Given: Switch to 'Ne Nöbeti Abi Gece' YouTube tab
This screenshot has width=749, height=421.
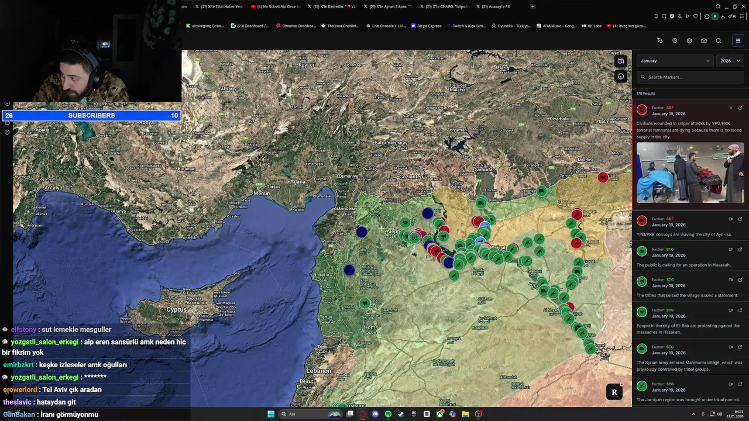Looking at the screenshot, I should point(275,6).
